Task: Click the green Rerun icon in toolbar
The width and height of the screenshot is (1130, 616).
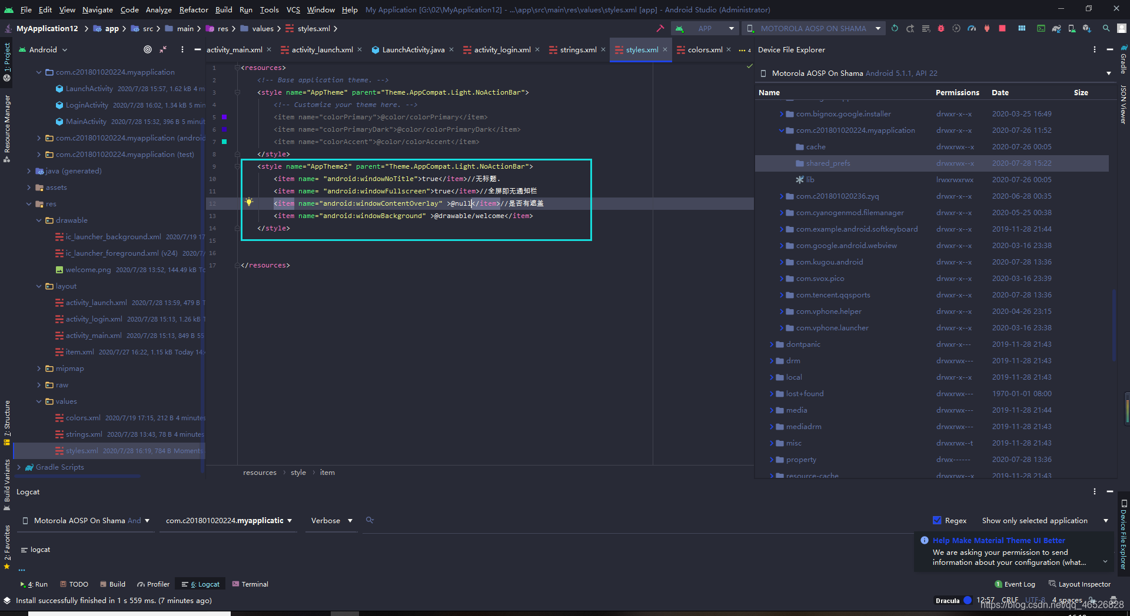Action: coord(895,28)
